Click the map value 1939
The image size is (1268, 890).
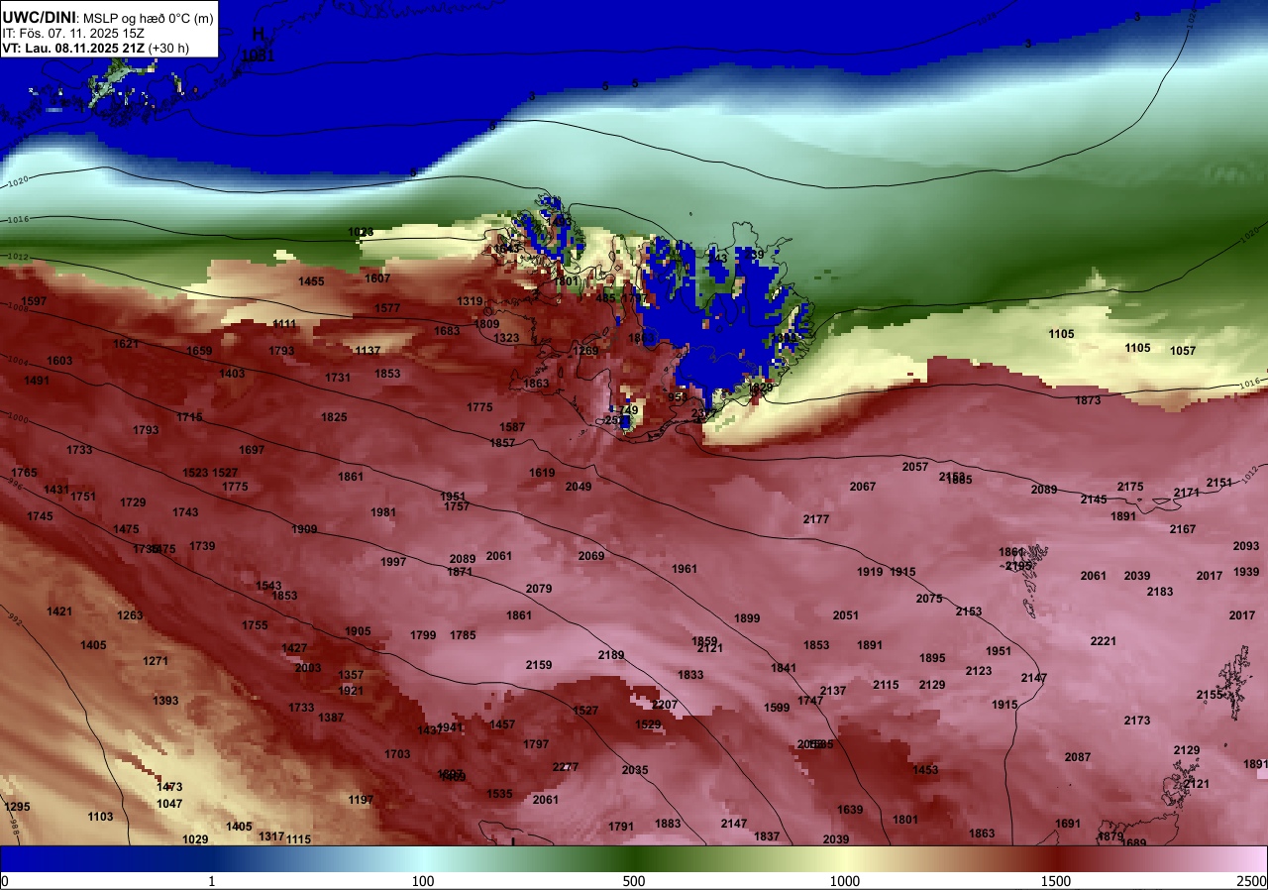click(x=1246, y=572)
